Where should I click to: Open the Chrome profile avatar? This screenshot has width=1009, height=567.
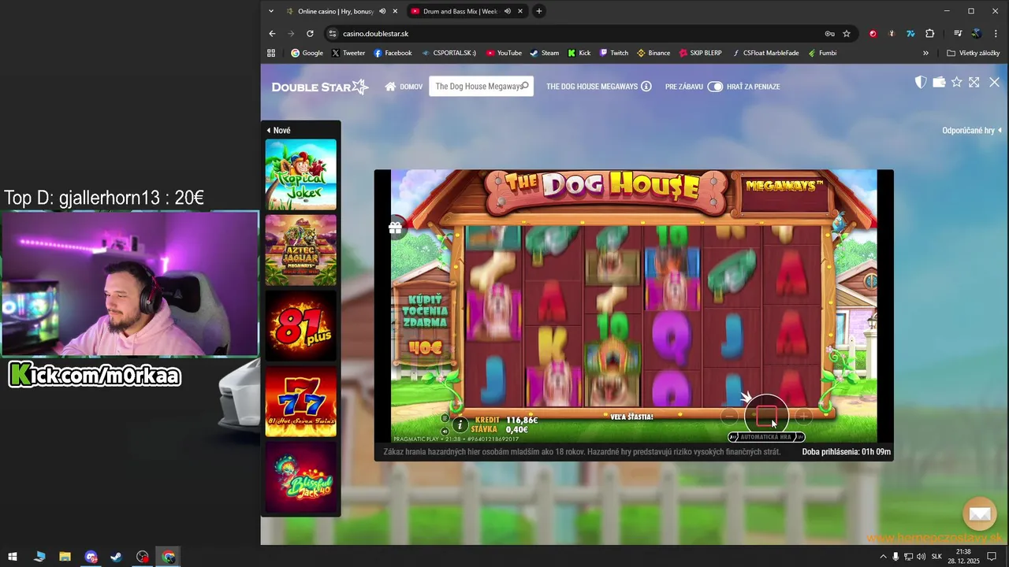coord(976,34)
